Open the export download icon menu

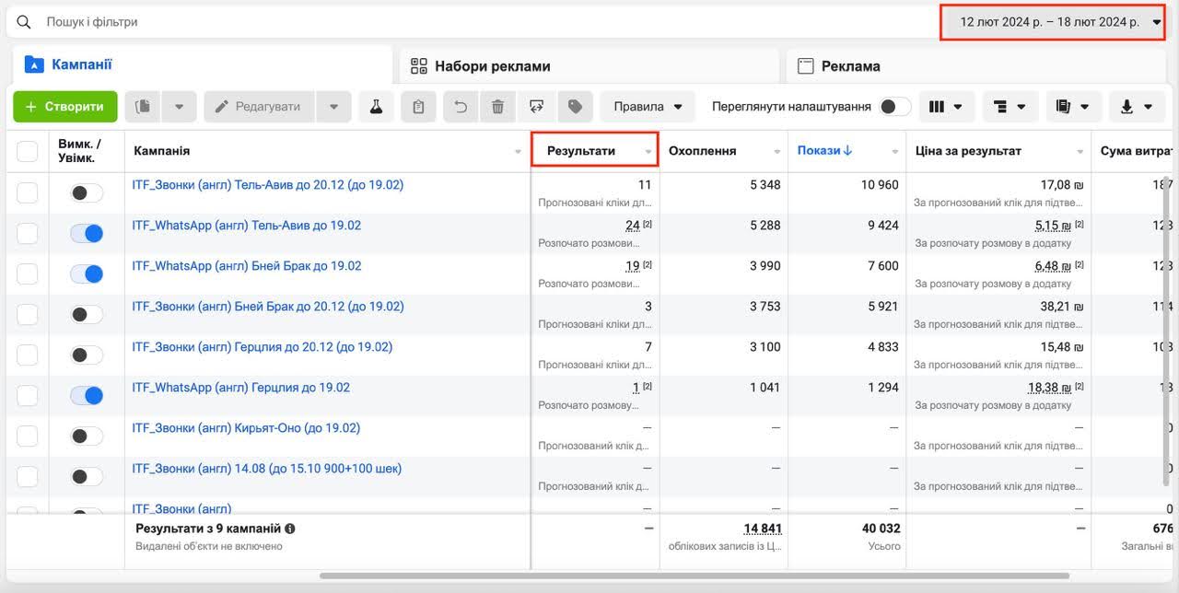click(x=1136, y=107)
